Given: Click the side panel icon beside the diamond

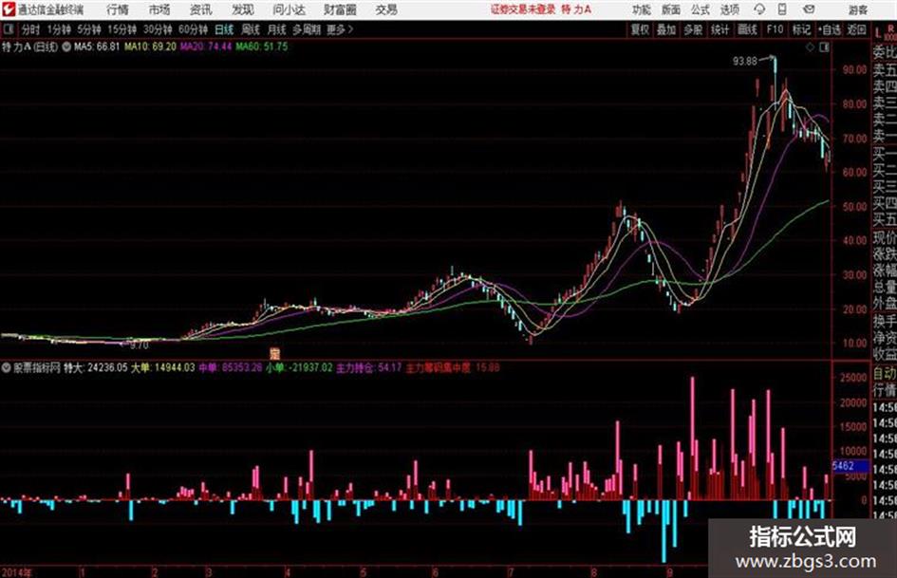Looking at the screenshot, I should click(824, 47).
